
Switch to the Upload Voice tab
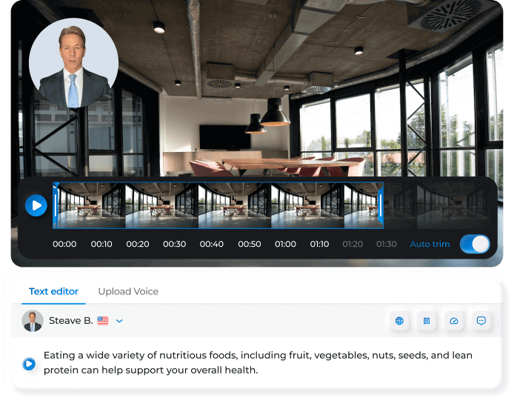coord(128,291)
